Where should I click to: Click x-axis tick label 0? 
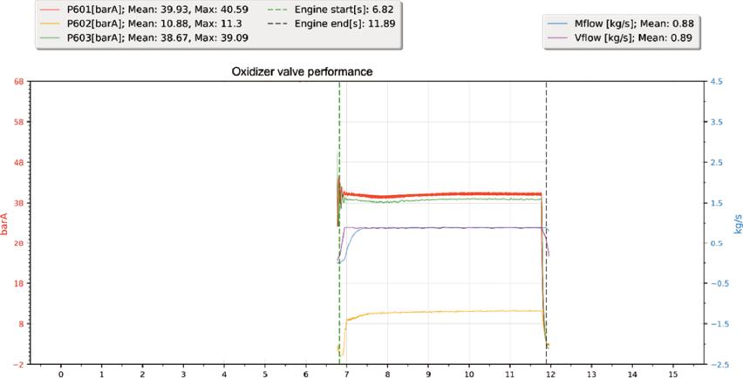(61, 375)
